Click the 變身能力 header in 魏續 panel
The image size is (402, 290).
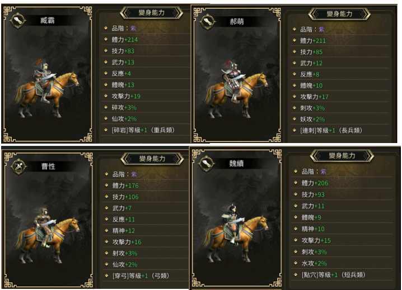[342, 156]
